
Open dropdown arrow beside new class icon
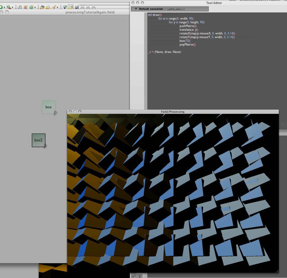pyautogui.click(x=35, y=7)
